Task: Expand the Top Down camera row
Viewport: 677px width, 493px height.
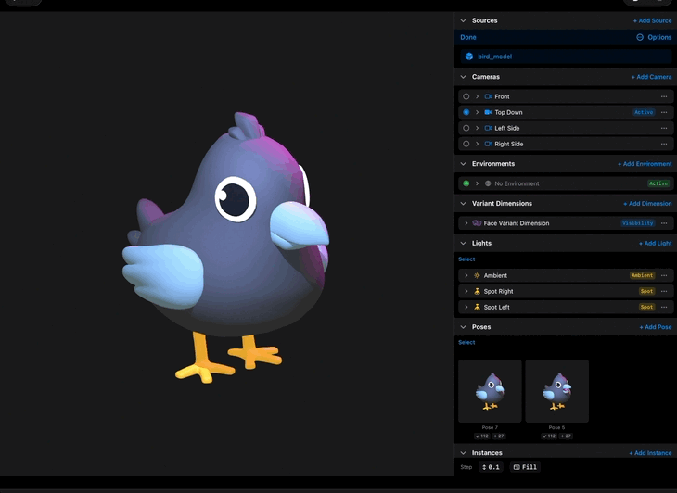Action: click(x=477, y=112)
